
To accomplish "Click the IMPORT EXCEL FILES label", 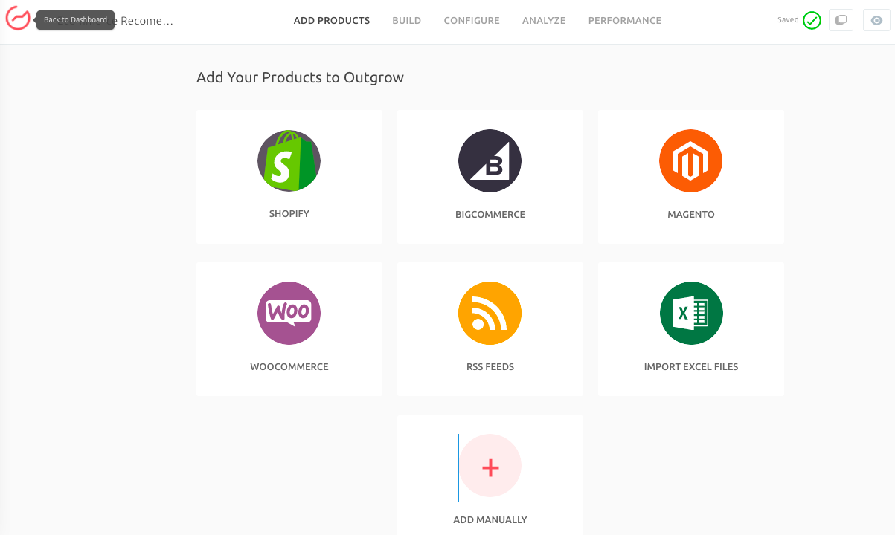I will (x=691, y=367).
